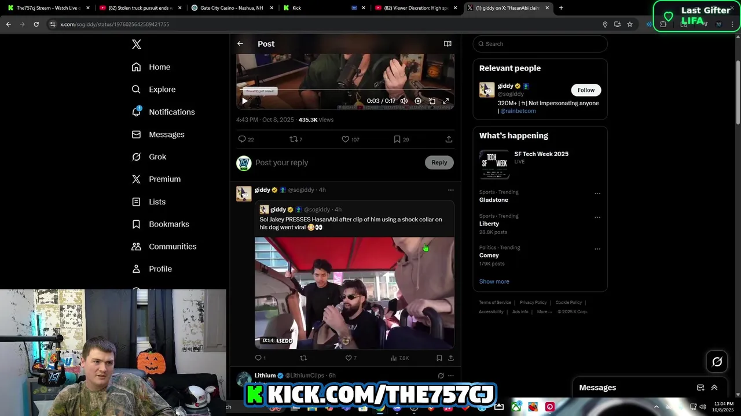Screen dimensions: 741x416
Task: View analytics showing 7.8K views
Action: (x=399, y=358)
